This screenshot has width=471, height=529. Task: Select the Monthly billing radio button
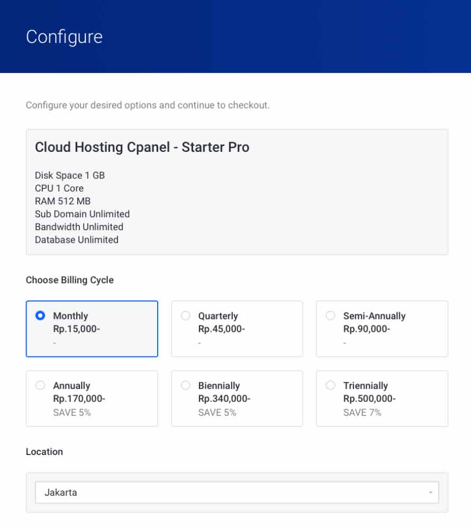click(40, 315)
